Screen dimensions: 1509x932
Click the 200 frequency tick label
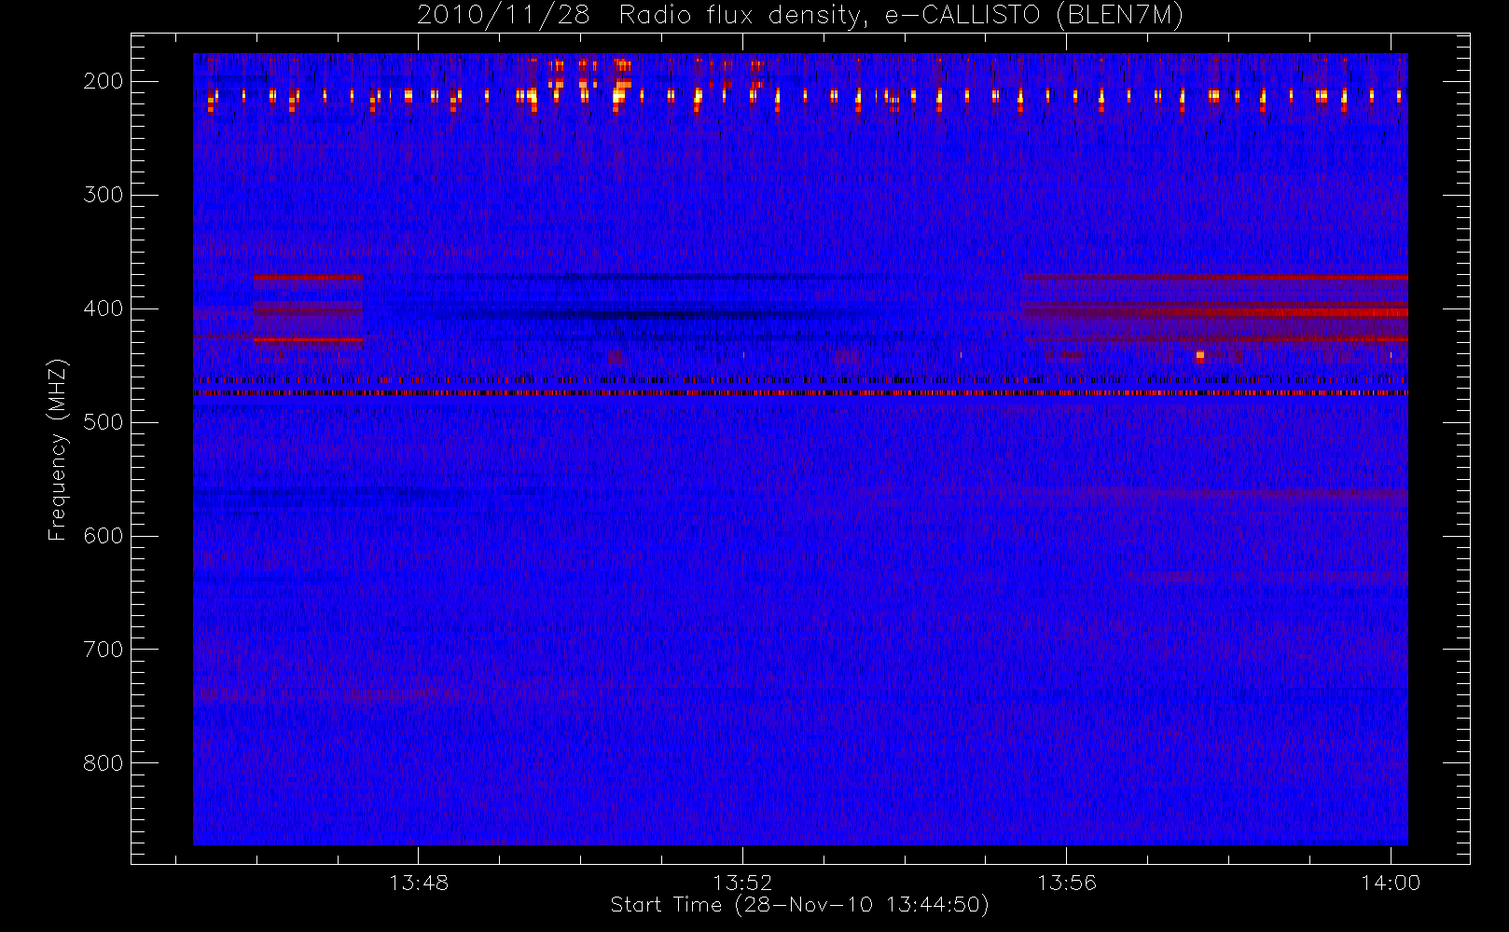[104, 81]
